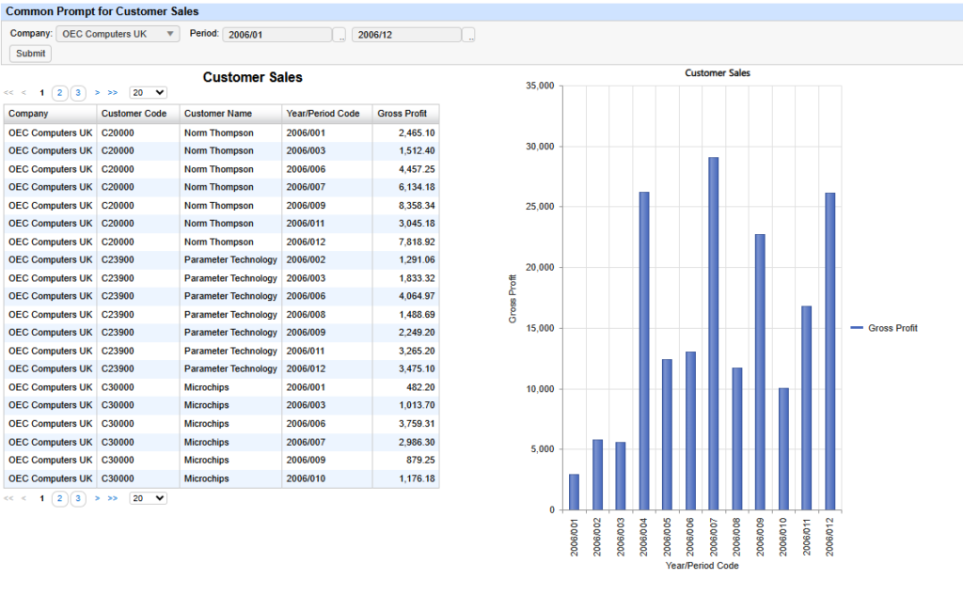Click C23900 in the 2006/008 row

tap(118, 314)
